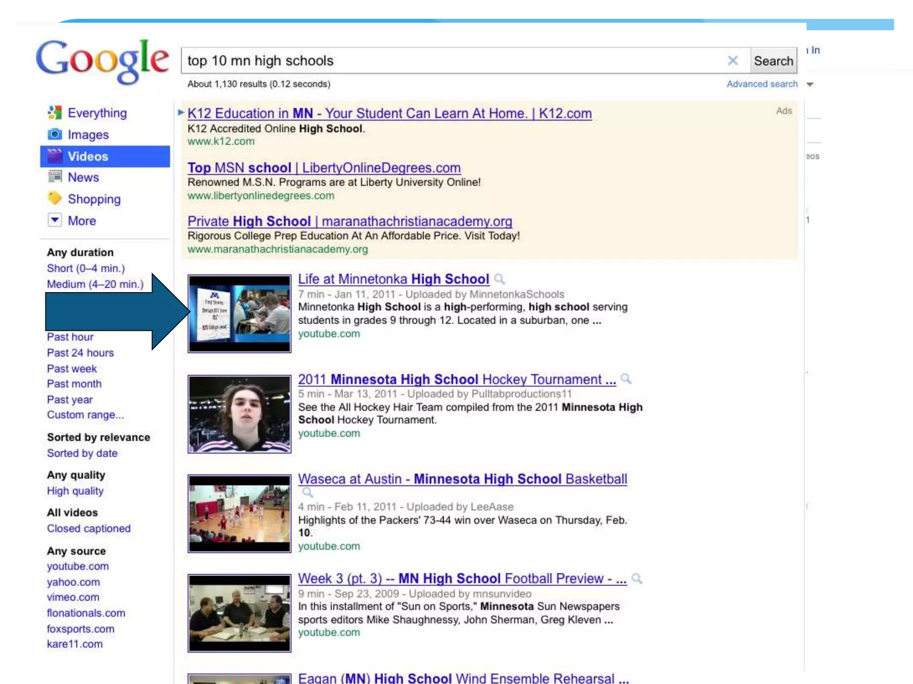
Task: Click the Shopping tag icon
Action: pos(54,198)
